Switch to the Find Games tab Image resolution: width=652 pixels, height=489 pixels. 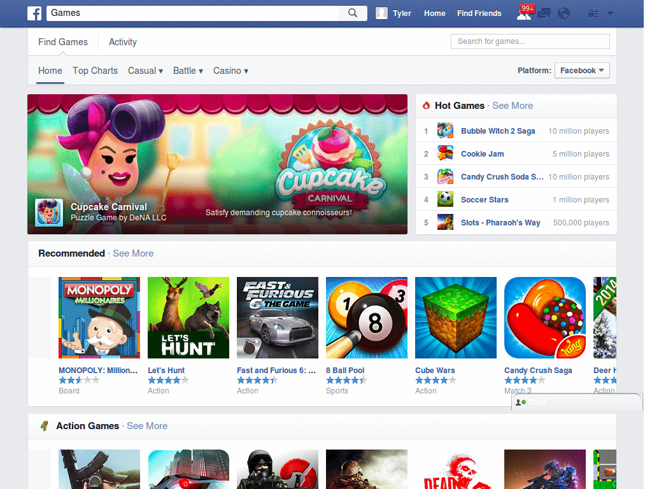point(63,42)
